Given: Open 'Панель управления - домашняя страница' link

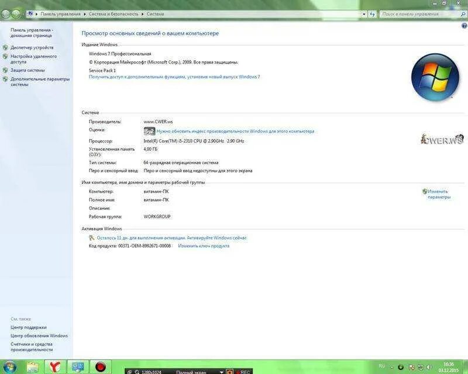Looking at the screenshot, I should tap(32, 33).
